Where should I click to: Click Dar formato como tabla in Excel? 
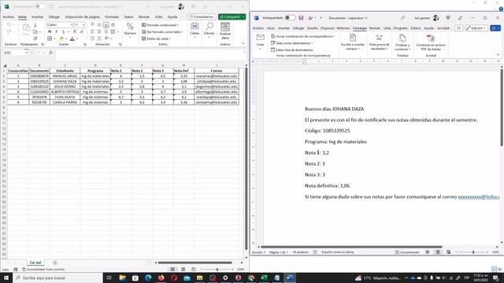[162, 31]
